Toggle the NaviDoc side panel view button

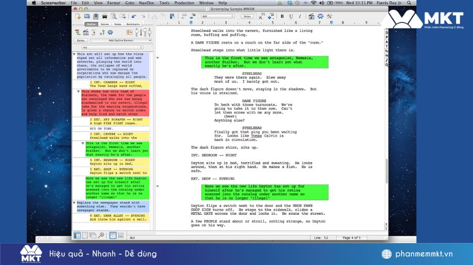[x=77, y=235]
